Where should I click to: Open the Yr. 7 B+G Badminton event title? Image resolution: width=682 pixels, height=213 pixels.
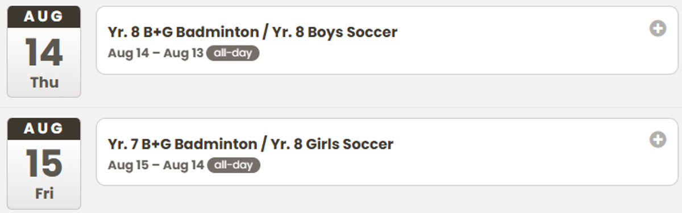(x=250, y=144)
